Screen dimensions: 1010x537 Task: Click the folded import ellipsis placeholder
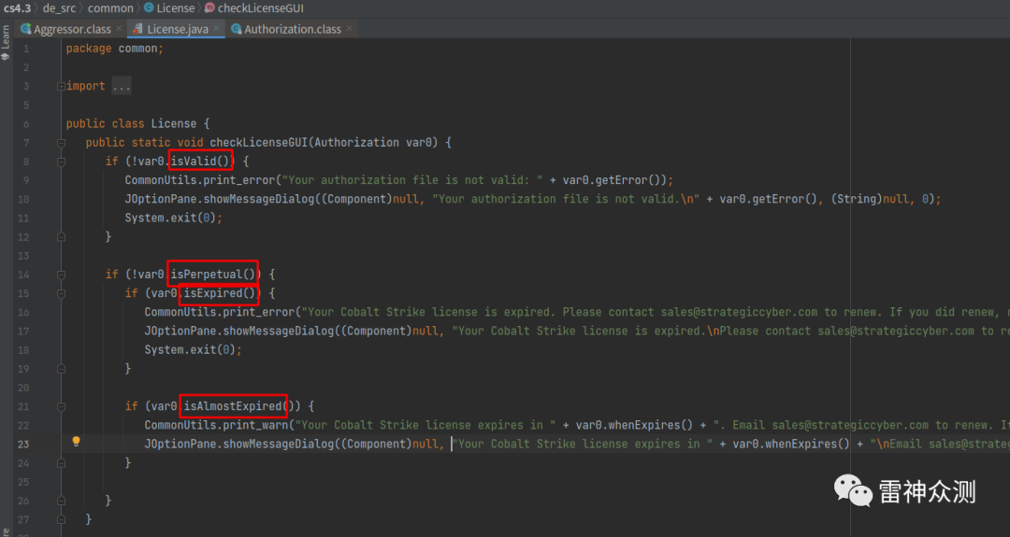121,86
